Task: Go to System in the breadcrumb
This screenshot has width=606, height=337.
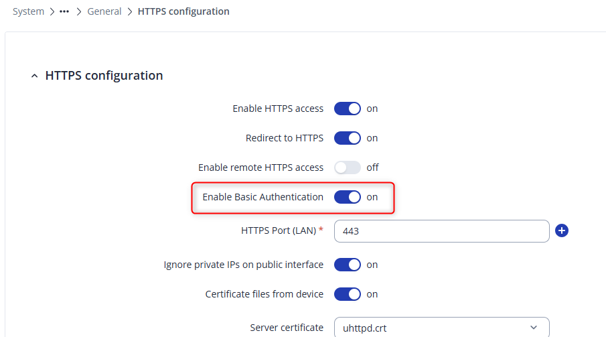Action: point(29,11)
